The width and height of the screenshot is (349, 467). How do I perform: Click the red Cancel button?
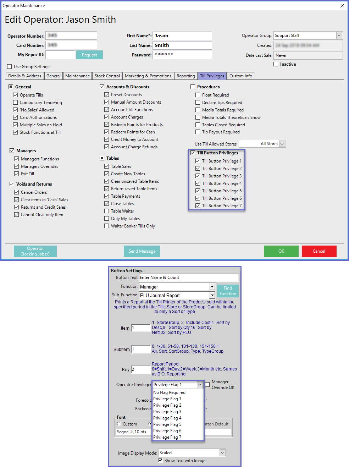click(x=319, y=251)
